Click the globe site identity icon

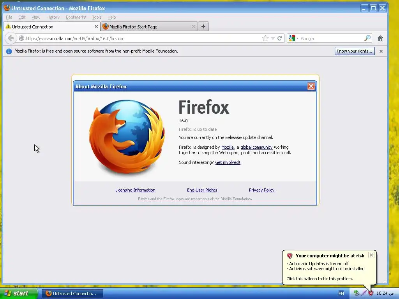[21, 39]
